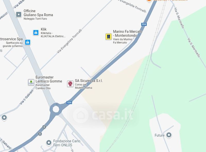Click the roundabout center on the map
The image size is (206, 152).
[56, 109]
